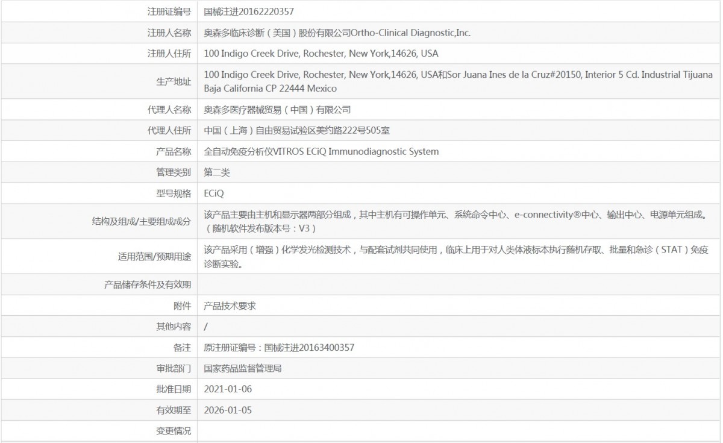Open the 产品技术要求 attachment text
The image size is (723, 443).
tap(230, 306)
